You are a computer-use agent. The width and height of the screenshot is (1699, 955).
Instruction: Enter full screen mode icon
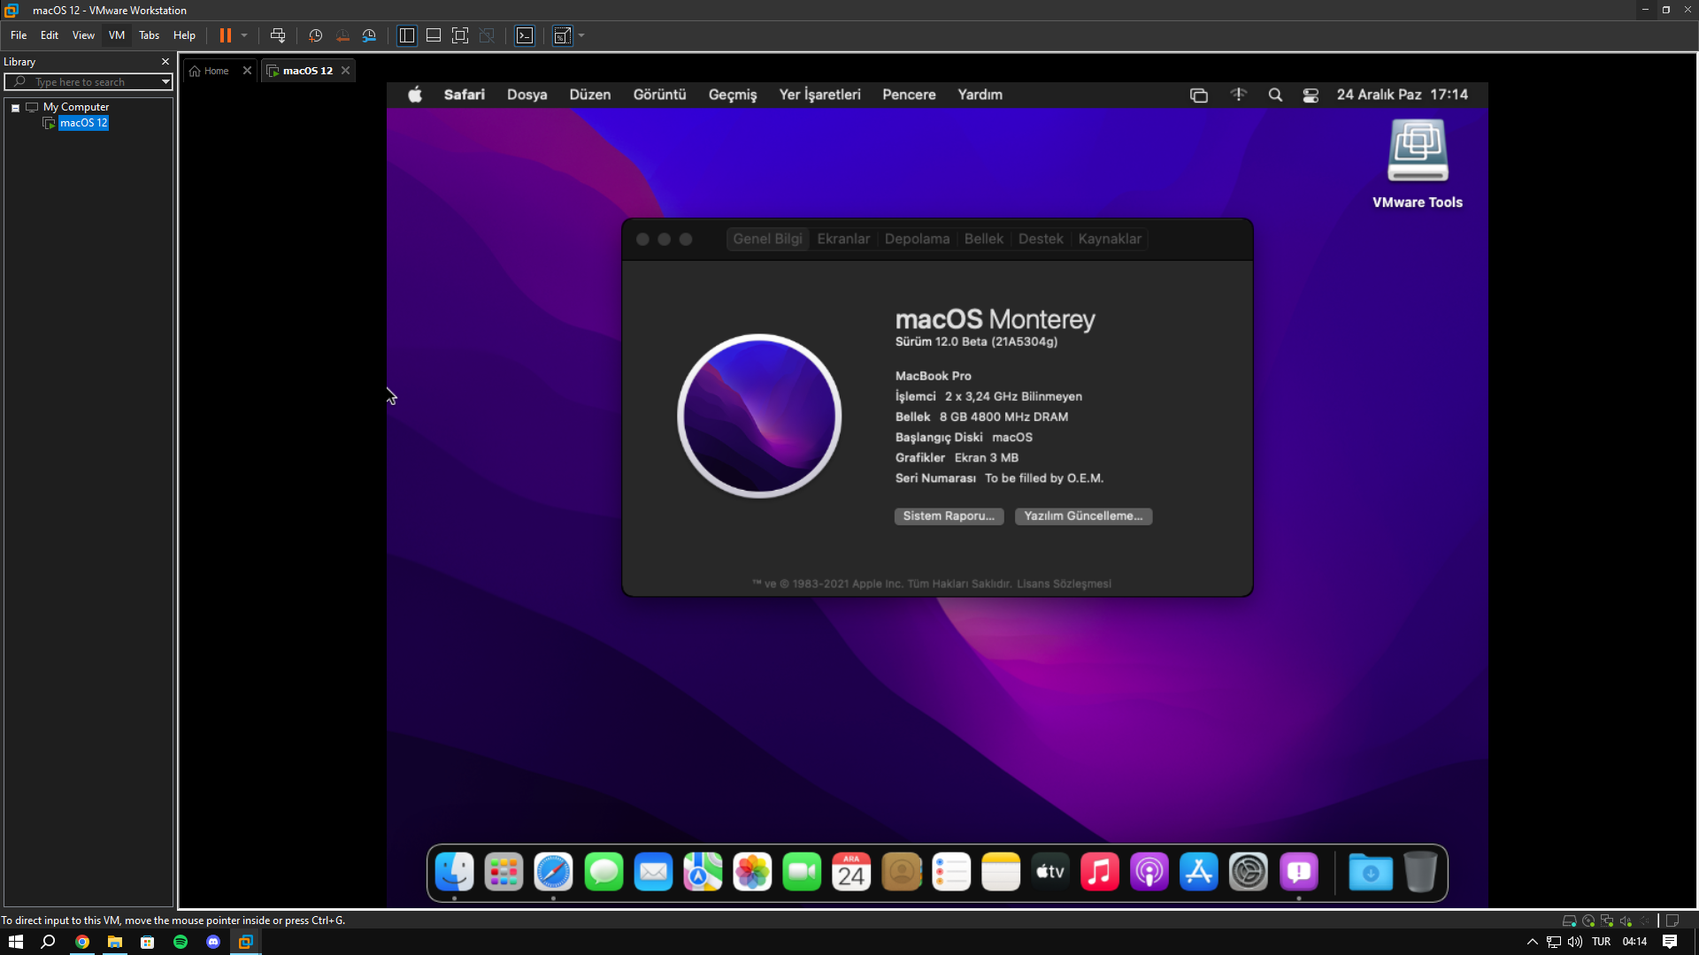(460, 35)
